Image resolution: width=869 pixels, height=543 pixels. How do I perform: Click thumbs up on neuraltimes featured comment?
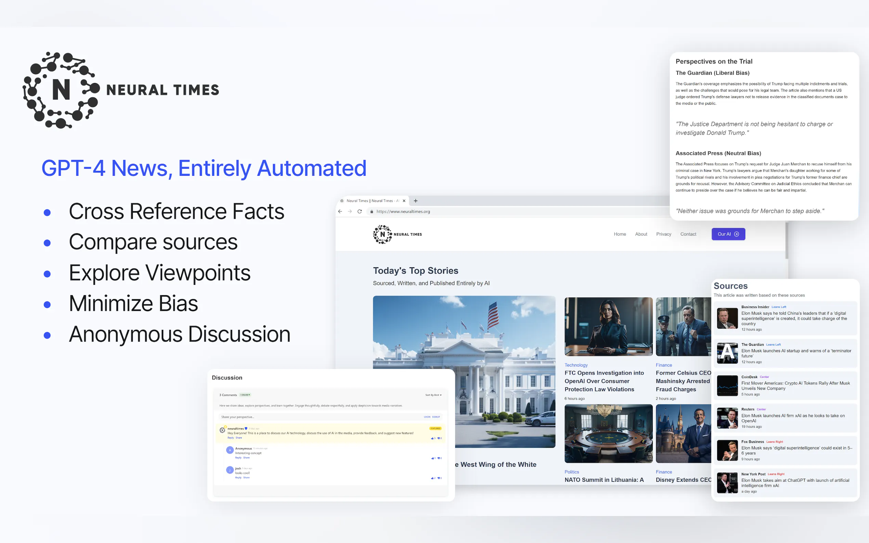432,438
